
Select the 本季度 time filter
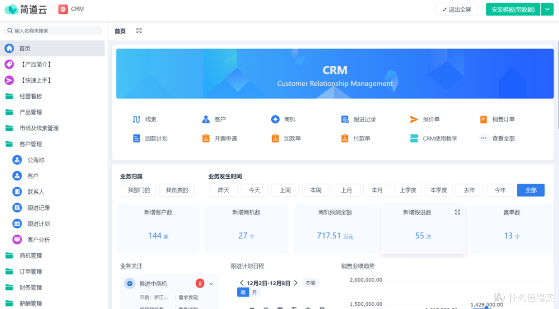(438, 190)
